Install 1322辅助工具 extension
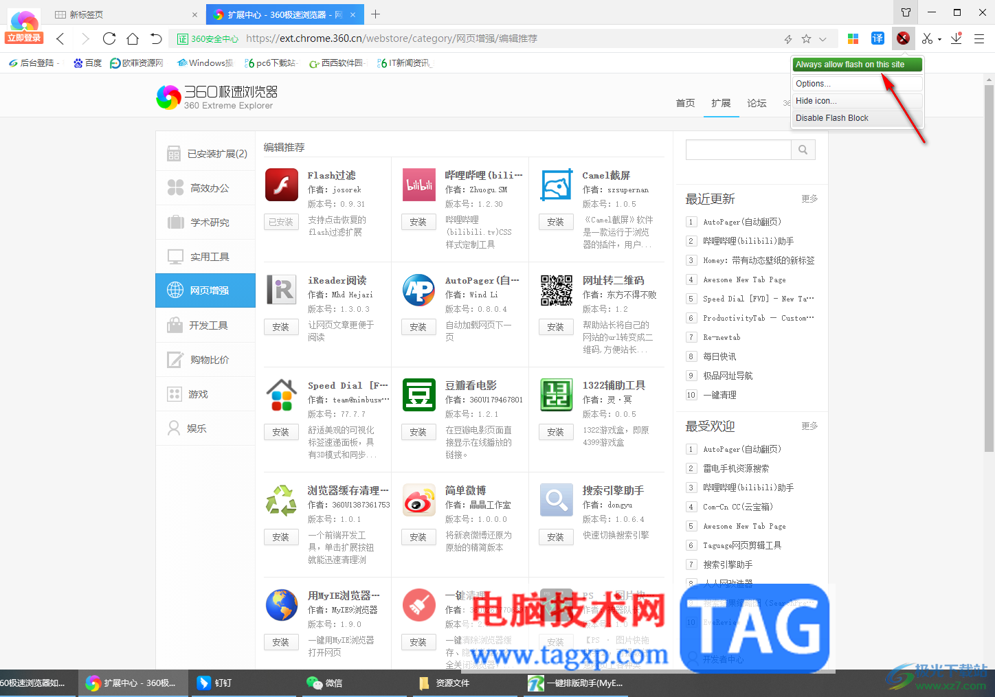This screenshot has height=697, width=995. (x=556, y=432)
